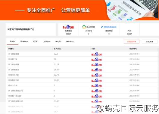
Task: Switch to the 百度移动 tab
Action: coord(24,41)
